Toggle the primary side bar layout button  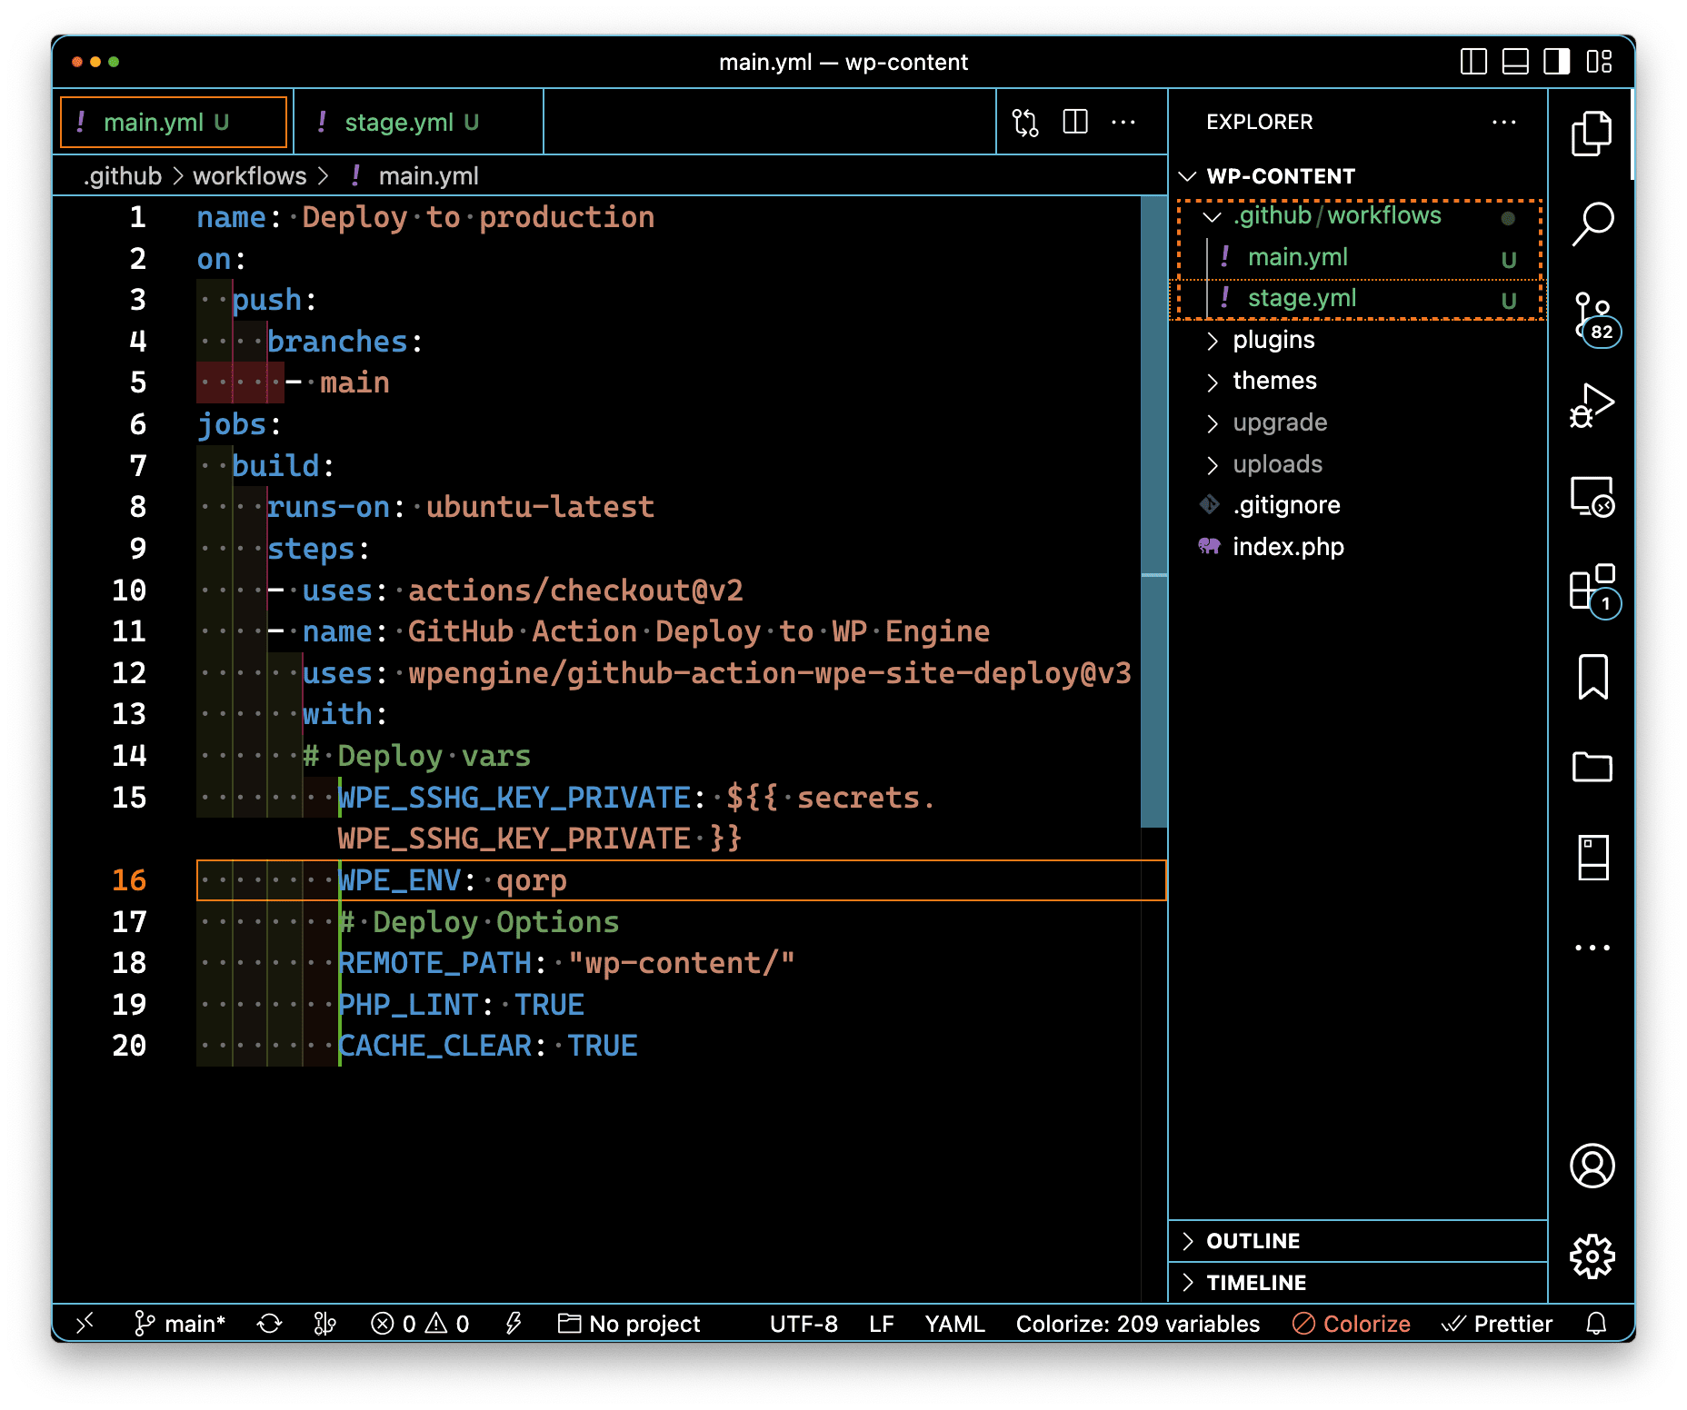point(1472,62)
